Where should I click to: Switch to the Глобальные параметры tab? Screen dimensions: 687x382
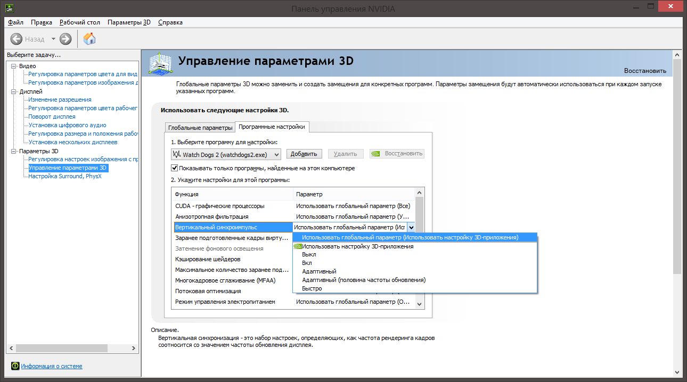[x=200, y=128]
